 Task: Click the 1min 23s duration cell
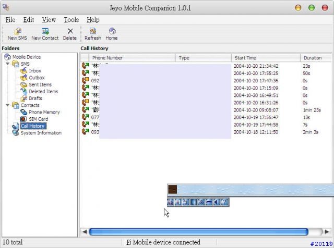coord(312,110)
